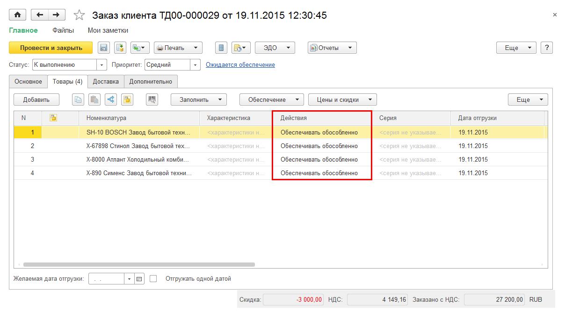Expand the Приоритет dropdown
Viewport: 565px width, 312px height.
click(x=196, y=65)
